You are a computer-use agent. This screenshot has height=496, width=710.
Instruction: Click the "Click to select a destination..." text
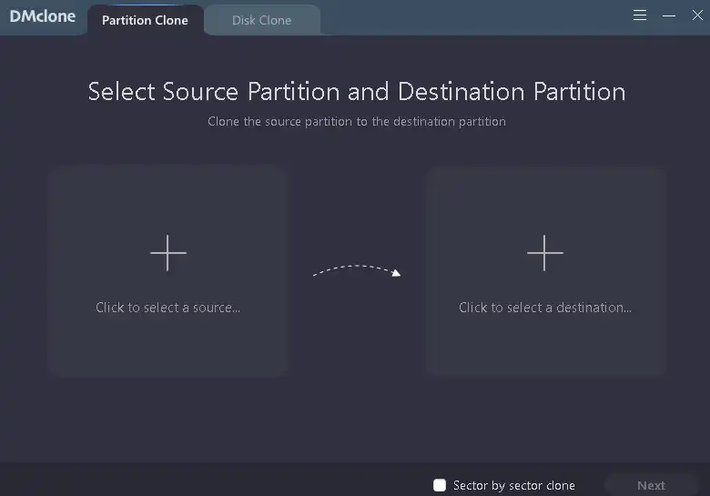tap(545, 308)
